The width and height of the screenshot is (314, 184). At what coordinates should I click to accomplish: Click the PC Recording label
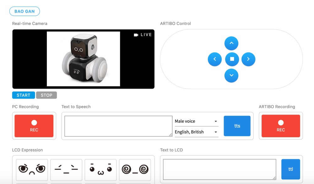click(25, 107)
